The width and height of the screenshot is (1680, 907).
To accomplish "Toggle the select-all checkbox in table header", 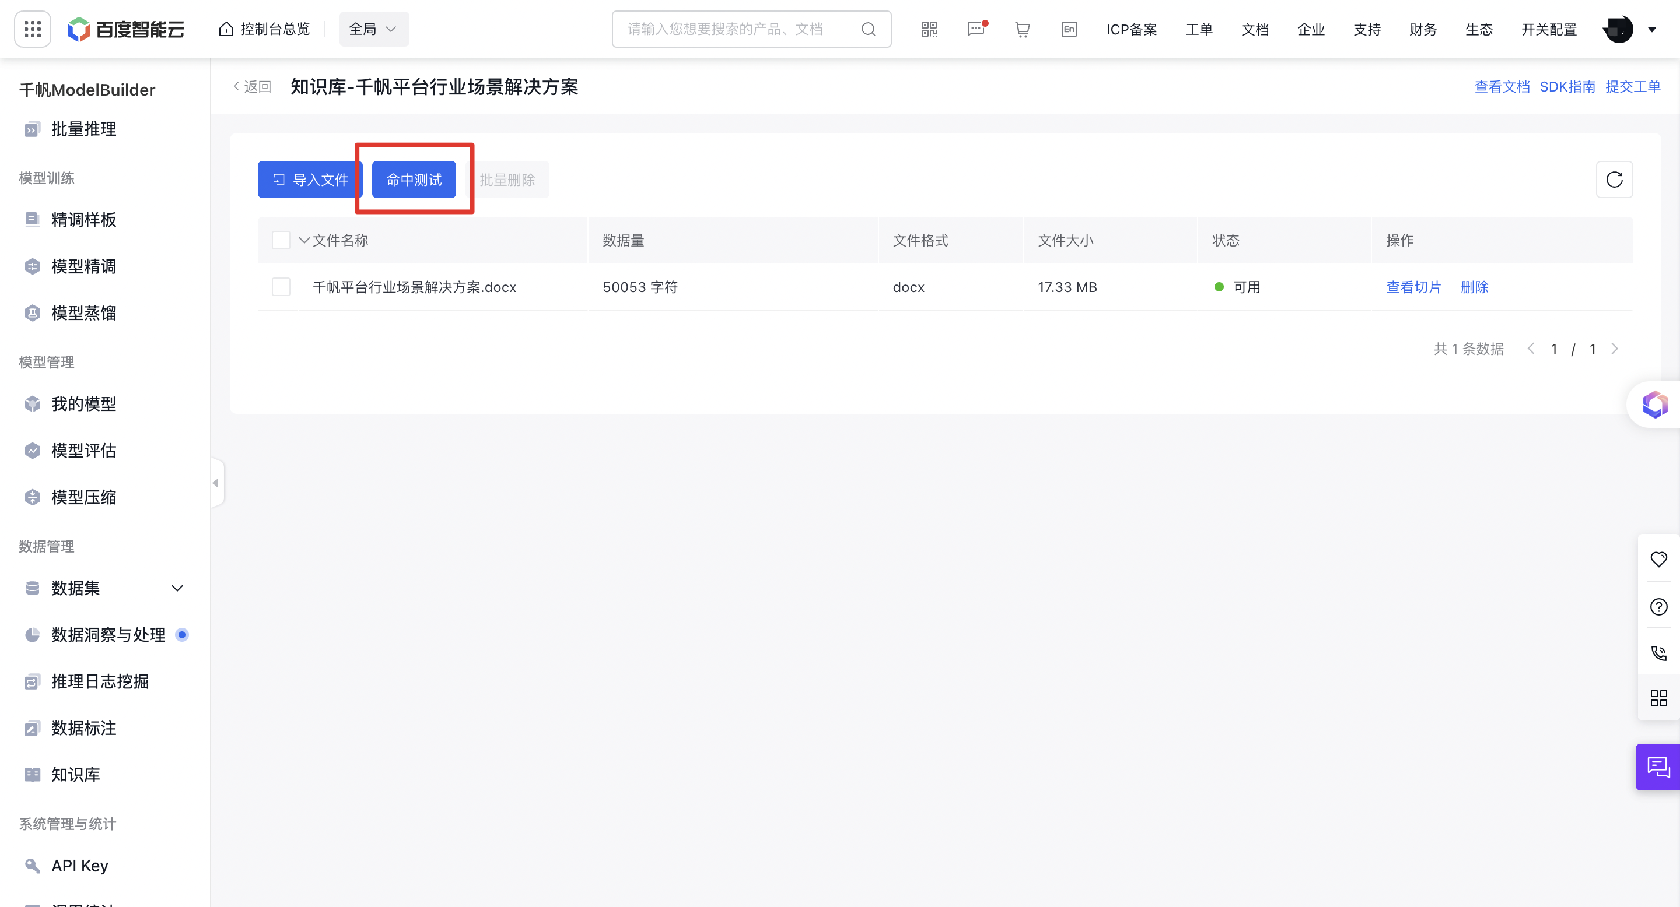I will [x=281, y=240].
